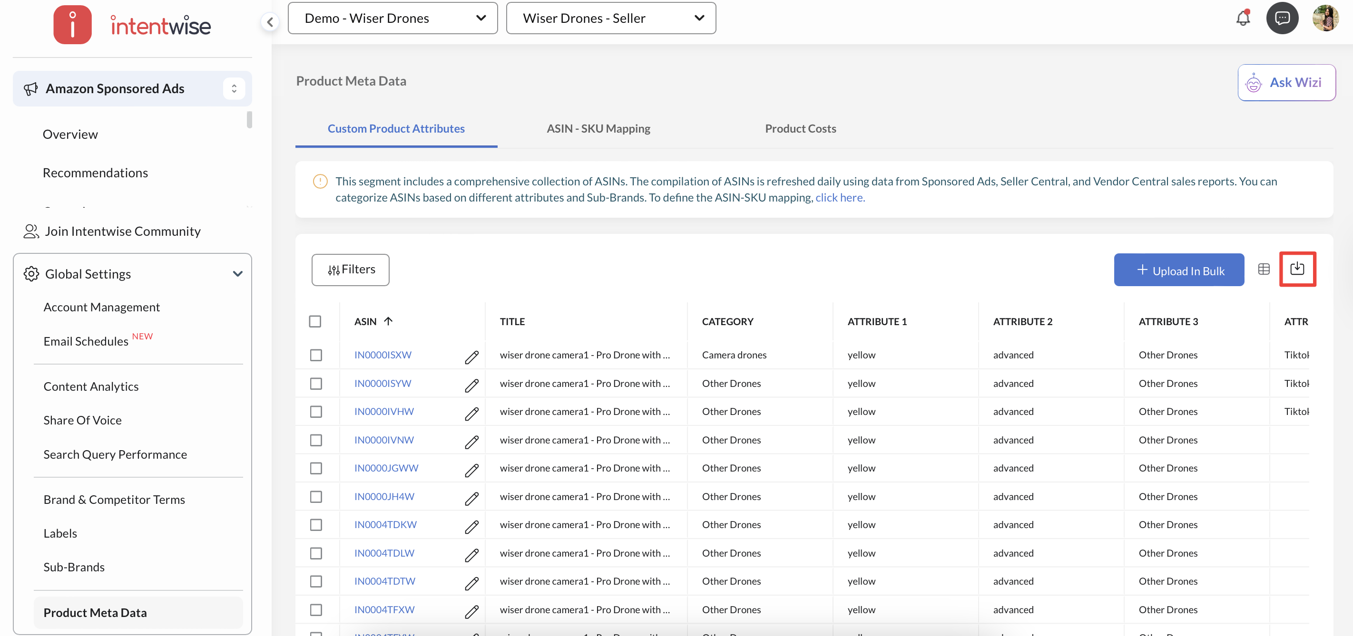Follow the 'click here' link
This screenshot has width=1353, height=636.
coord(839,198)
